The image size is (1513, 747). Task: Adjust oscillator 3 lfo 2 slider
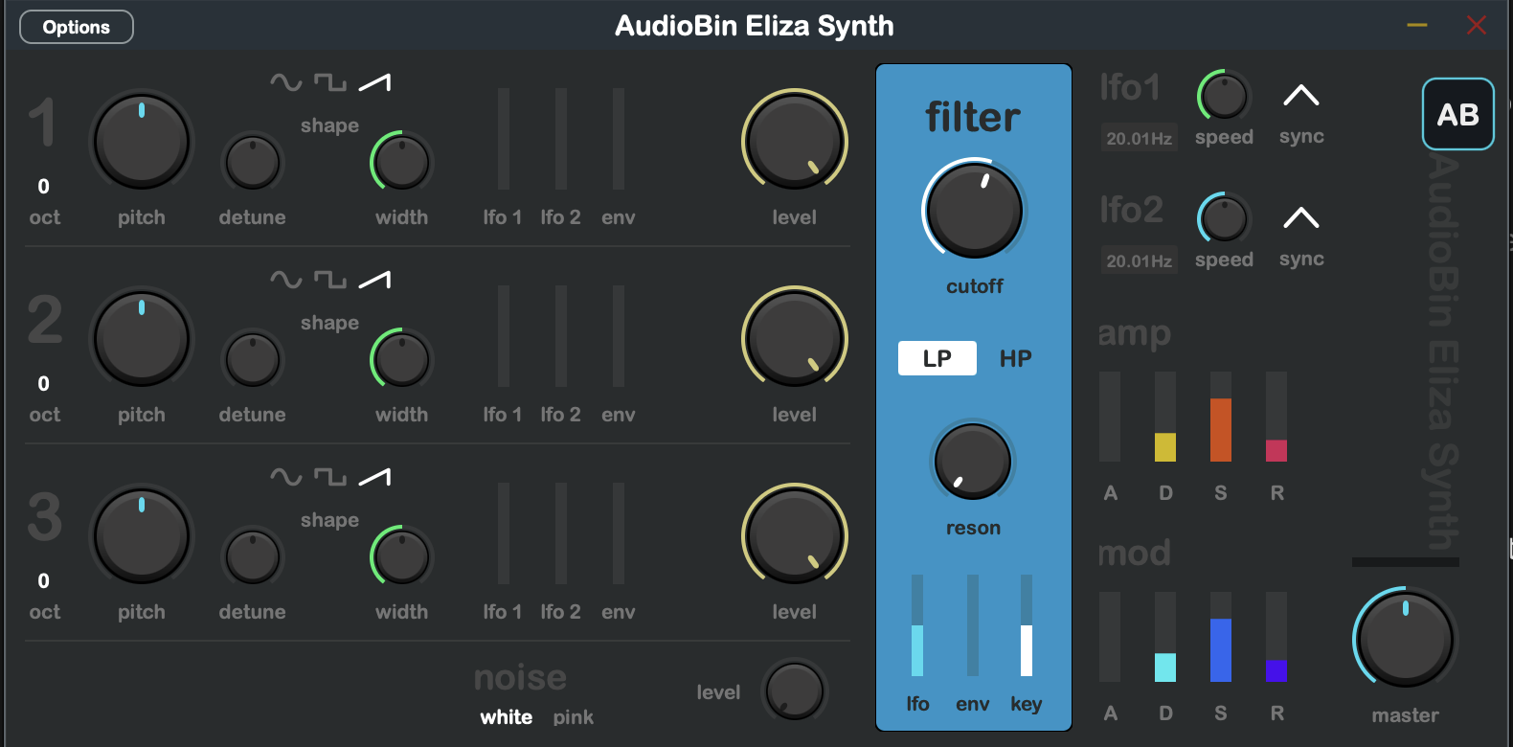(561, 533)
